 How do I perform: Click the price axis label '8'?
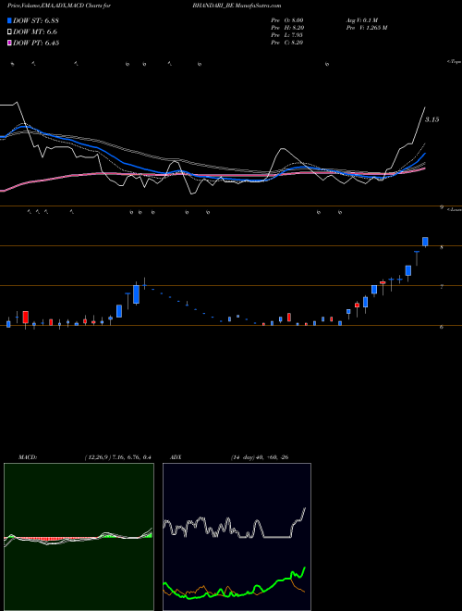click(442, 247)
